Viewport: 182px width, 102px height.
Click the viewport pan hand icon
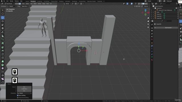[148, 21]
